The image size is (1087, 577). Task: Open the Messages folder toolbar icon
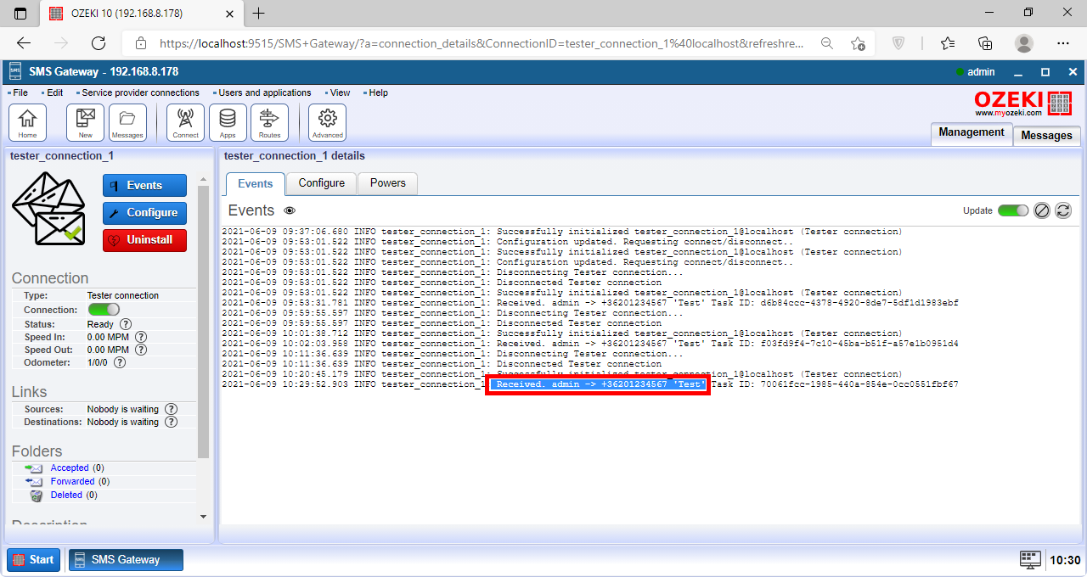[x=127, y=122]
